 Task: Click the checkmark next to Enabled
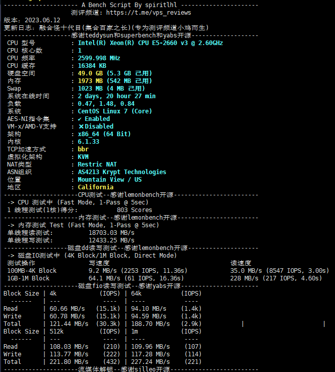(80, 119)
